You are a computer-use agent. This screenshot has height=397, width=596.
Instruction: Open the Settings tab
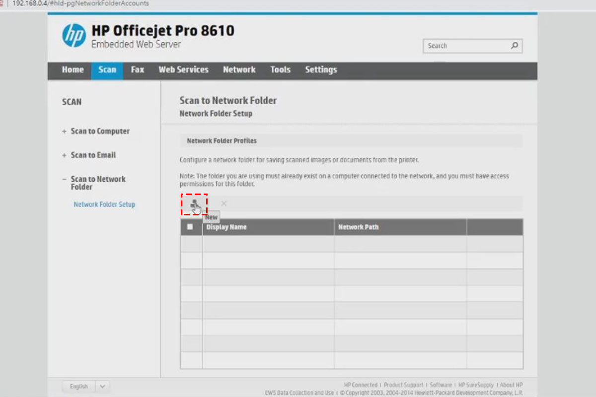click(321, 70)
